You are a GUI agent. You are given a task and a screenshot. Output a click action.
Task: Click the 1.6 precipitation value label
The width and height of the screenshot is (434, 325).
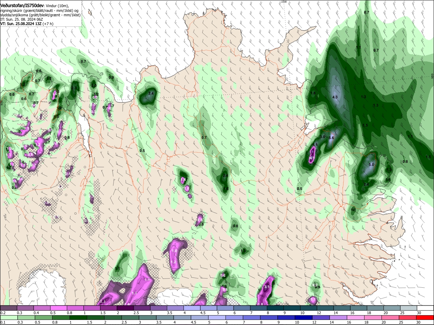click(225, 189)
